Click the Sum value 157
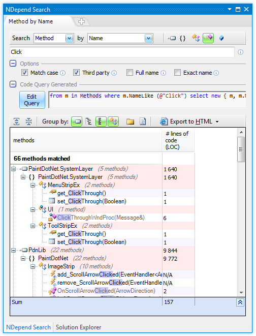The width and height of the screenshot is (256, 336). pyautogui.click(x=169, y=302)
